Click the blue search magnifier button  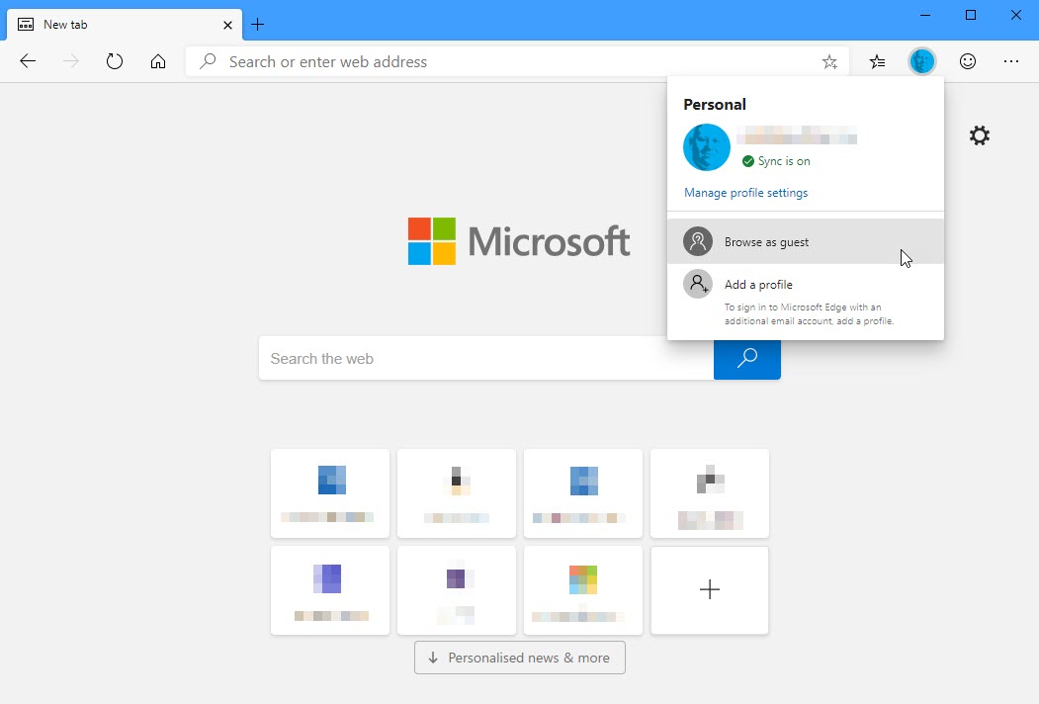point(746,358)
